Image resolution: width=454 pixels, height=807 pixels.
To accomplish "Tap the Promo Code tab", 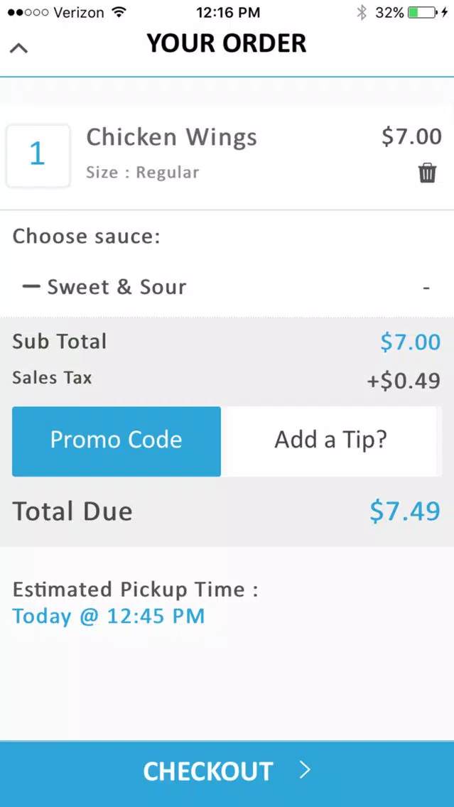I will point(117,441).
